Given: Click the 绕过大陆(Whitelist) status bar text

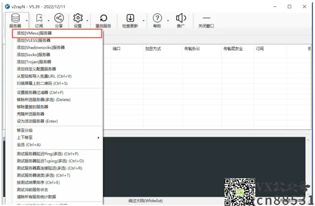Looking at the screenshot, I should [x=145, y=201].
